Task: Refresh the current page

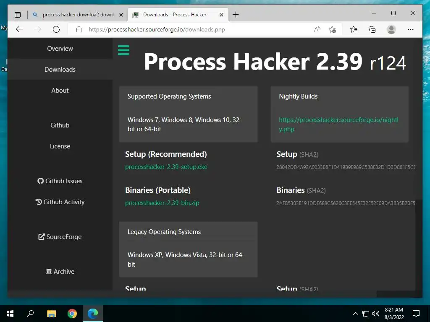Action: 56,29
